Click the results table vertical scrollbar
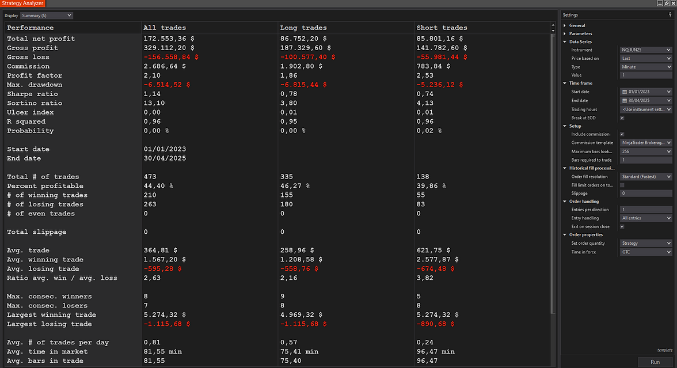Screen dimensions: 677x368 point(553,173)
